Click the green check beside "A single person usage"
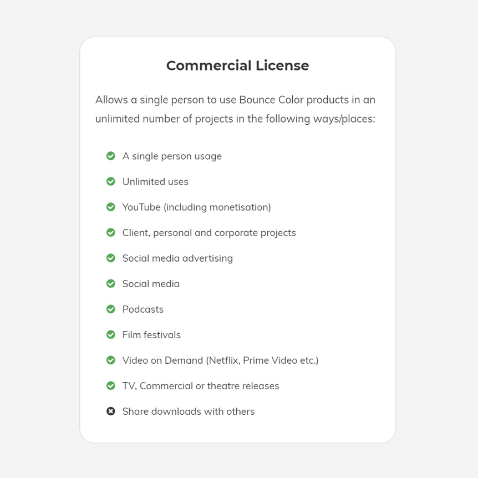The image size is (478, 478). click(111, 156)
